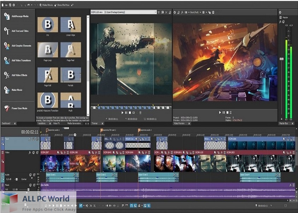Select the Portals transition thumbnail
298x213 pixels.
[71, 75]
